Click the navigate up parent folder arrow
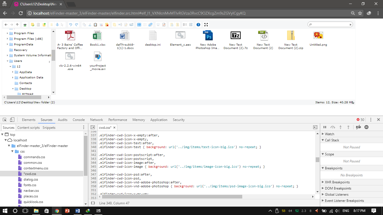 [17, 25]
